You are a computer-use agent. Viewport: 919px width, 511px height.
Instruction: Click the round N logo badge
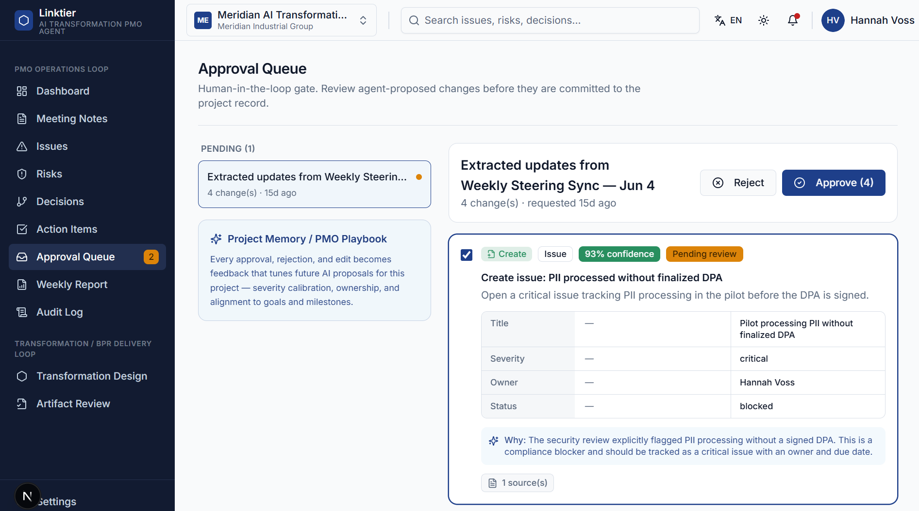[x=28, y=496]
